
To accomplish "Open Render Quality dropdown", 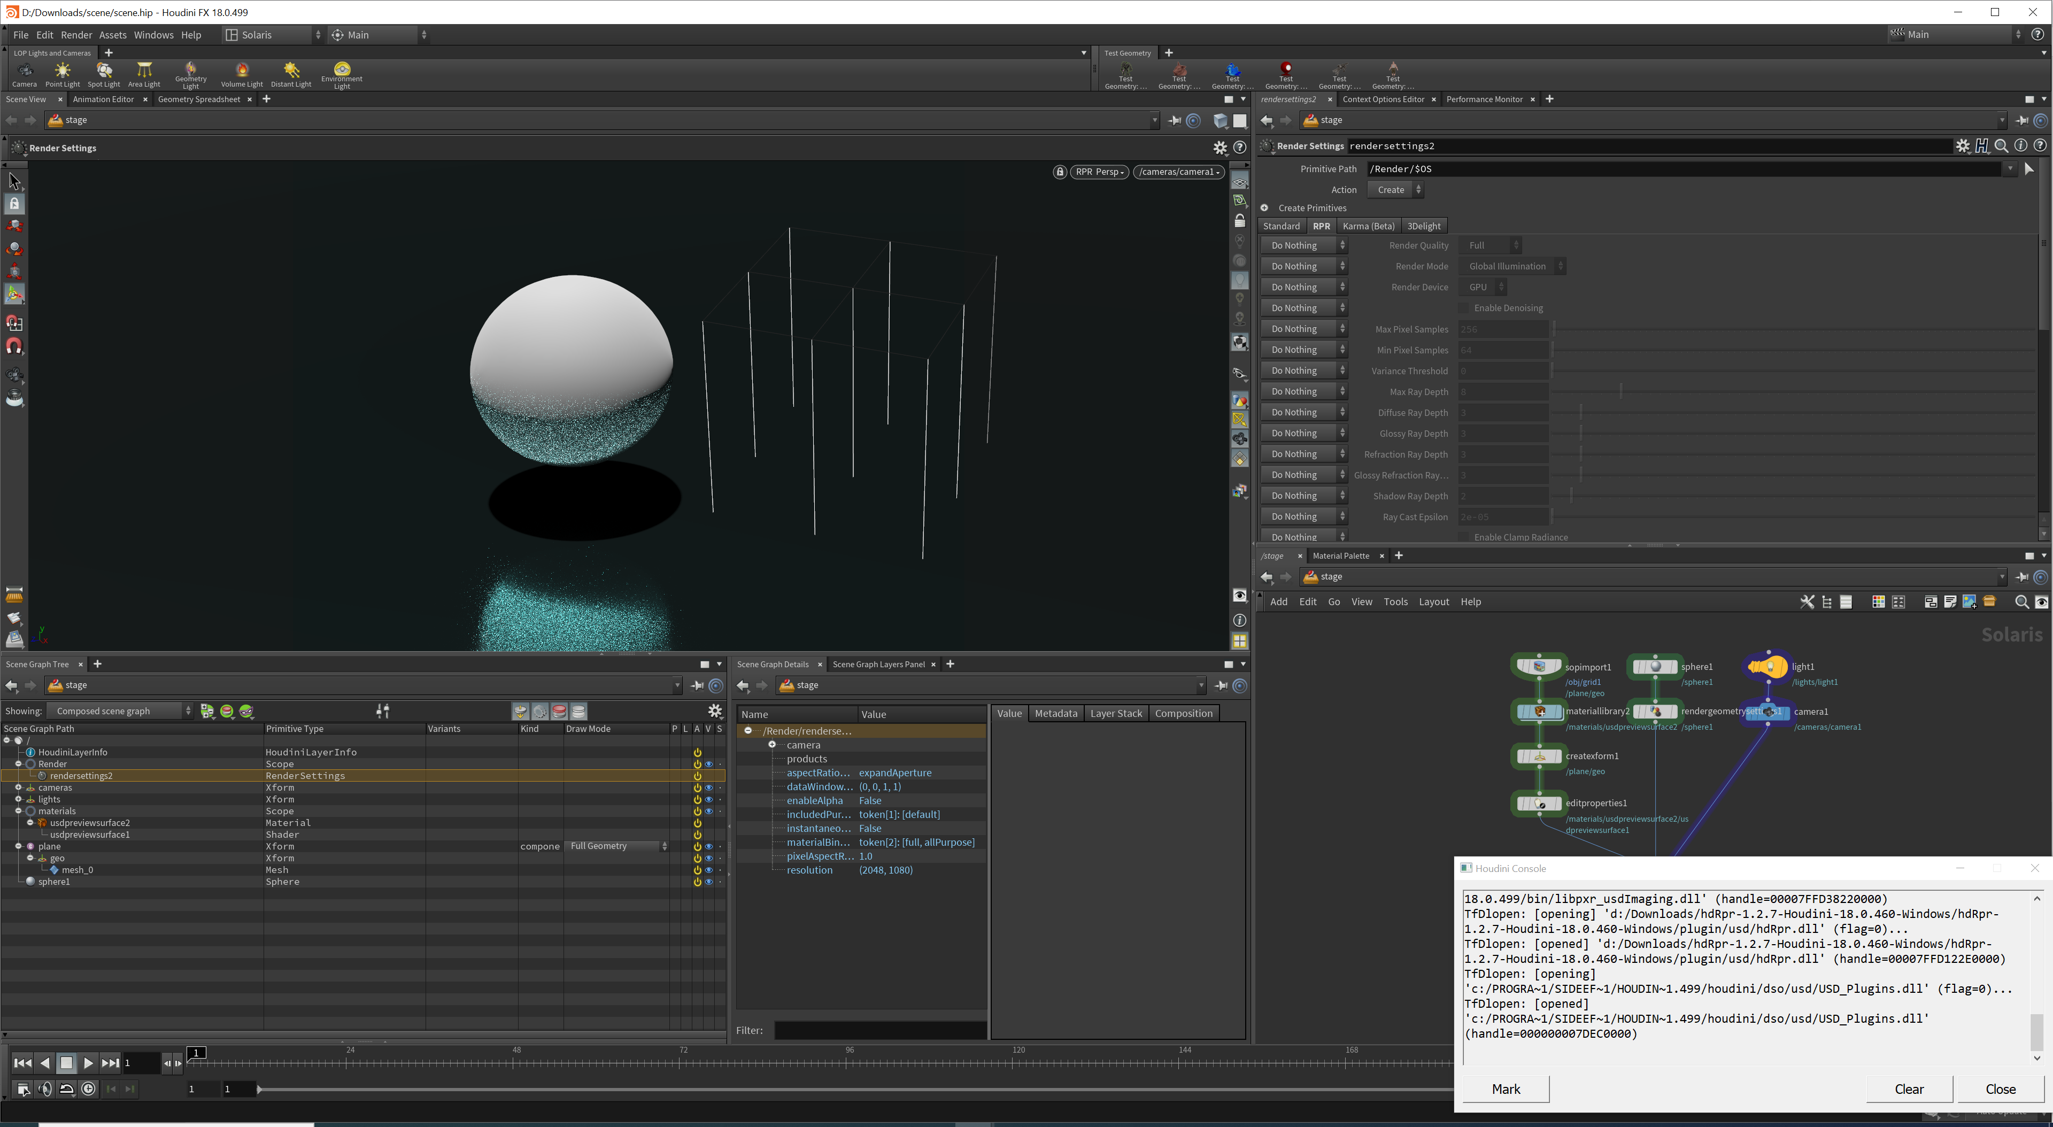I will tap(1491, 245).
